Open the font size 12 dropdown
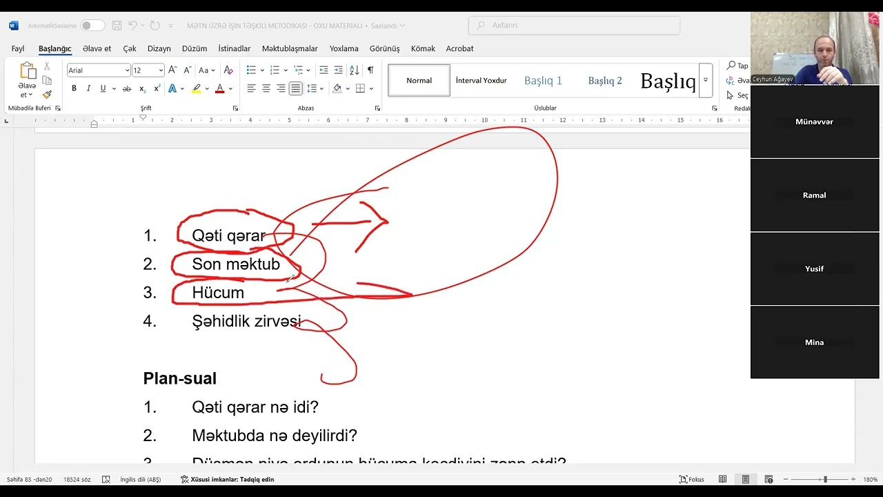 (x=161, y=70)
